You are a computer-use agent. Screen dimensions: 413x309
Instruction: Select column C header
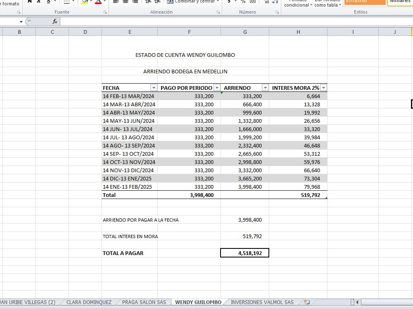[x=52, y=32]
